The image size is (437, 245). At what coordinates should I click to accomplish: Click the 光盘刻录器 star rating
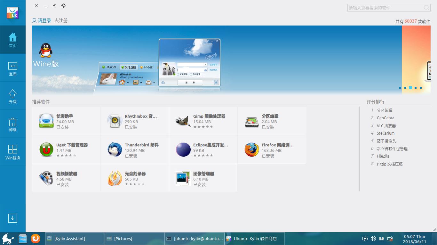coord(135,184)
